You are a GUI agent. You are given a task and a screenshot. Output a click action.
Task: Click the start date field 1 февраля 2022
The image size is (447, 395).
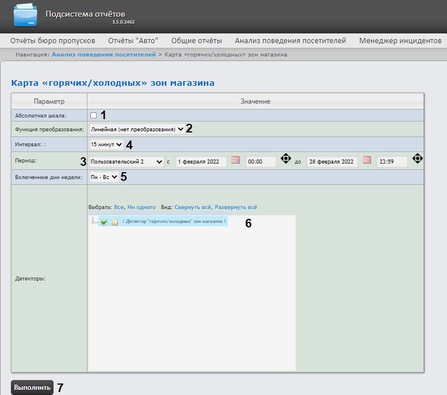pos(201,162)
